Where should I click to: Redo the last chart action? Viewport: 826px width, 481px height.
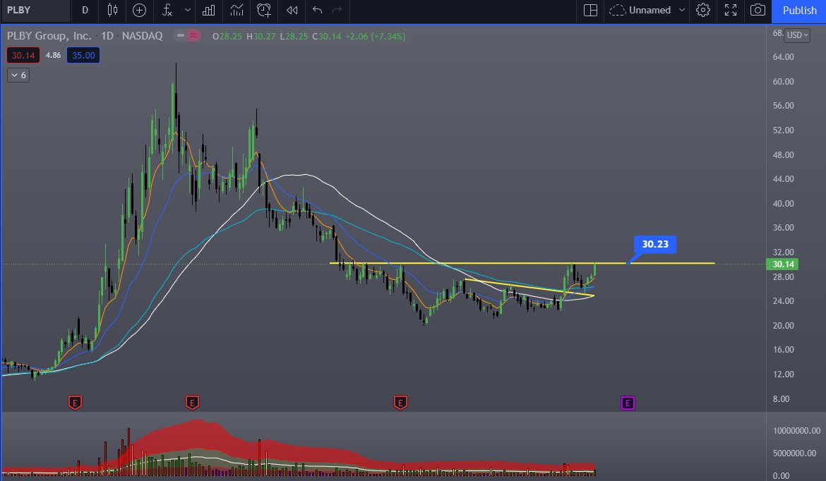coord(337,11)
